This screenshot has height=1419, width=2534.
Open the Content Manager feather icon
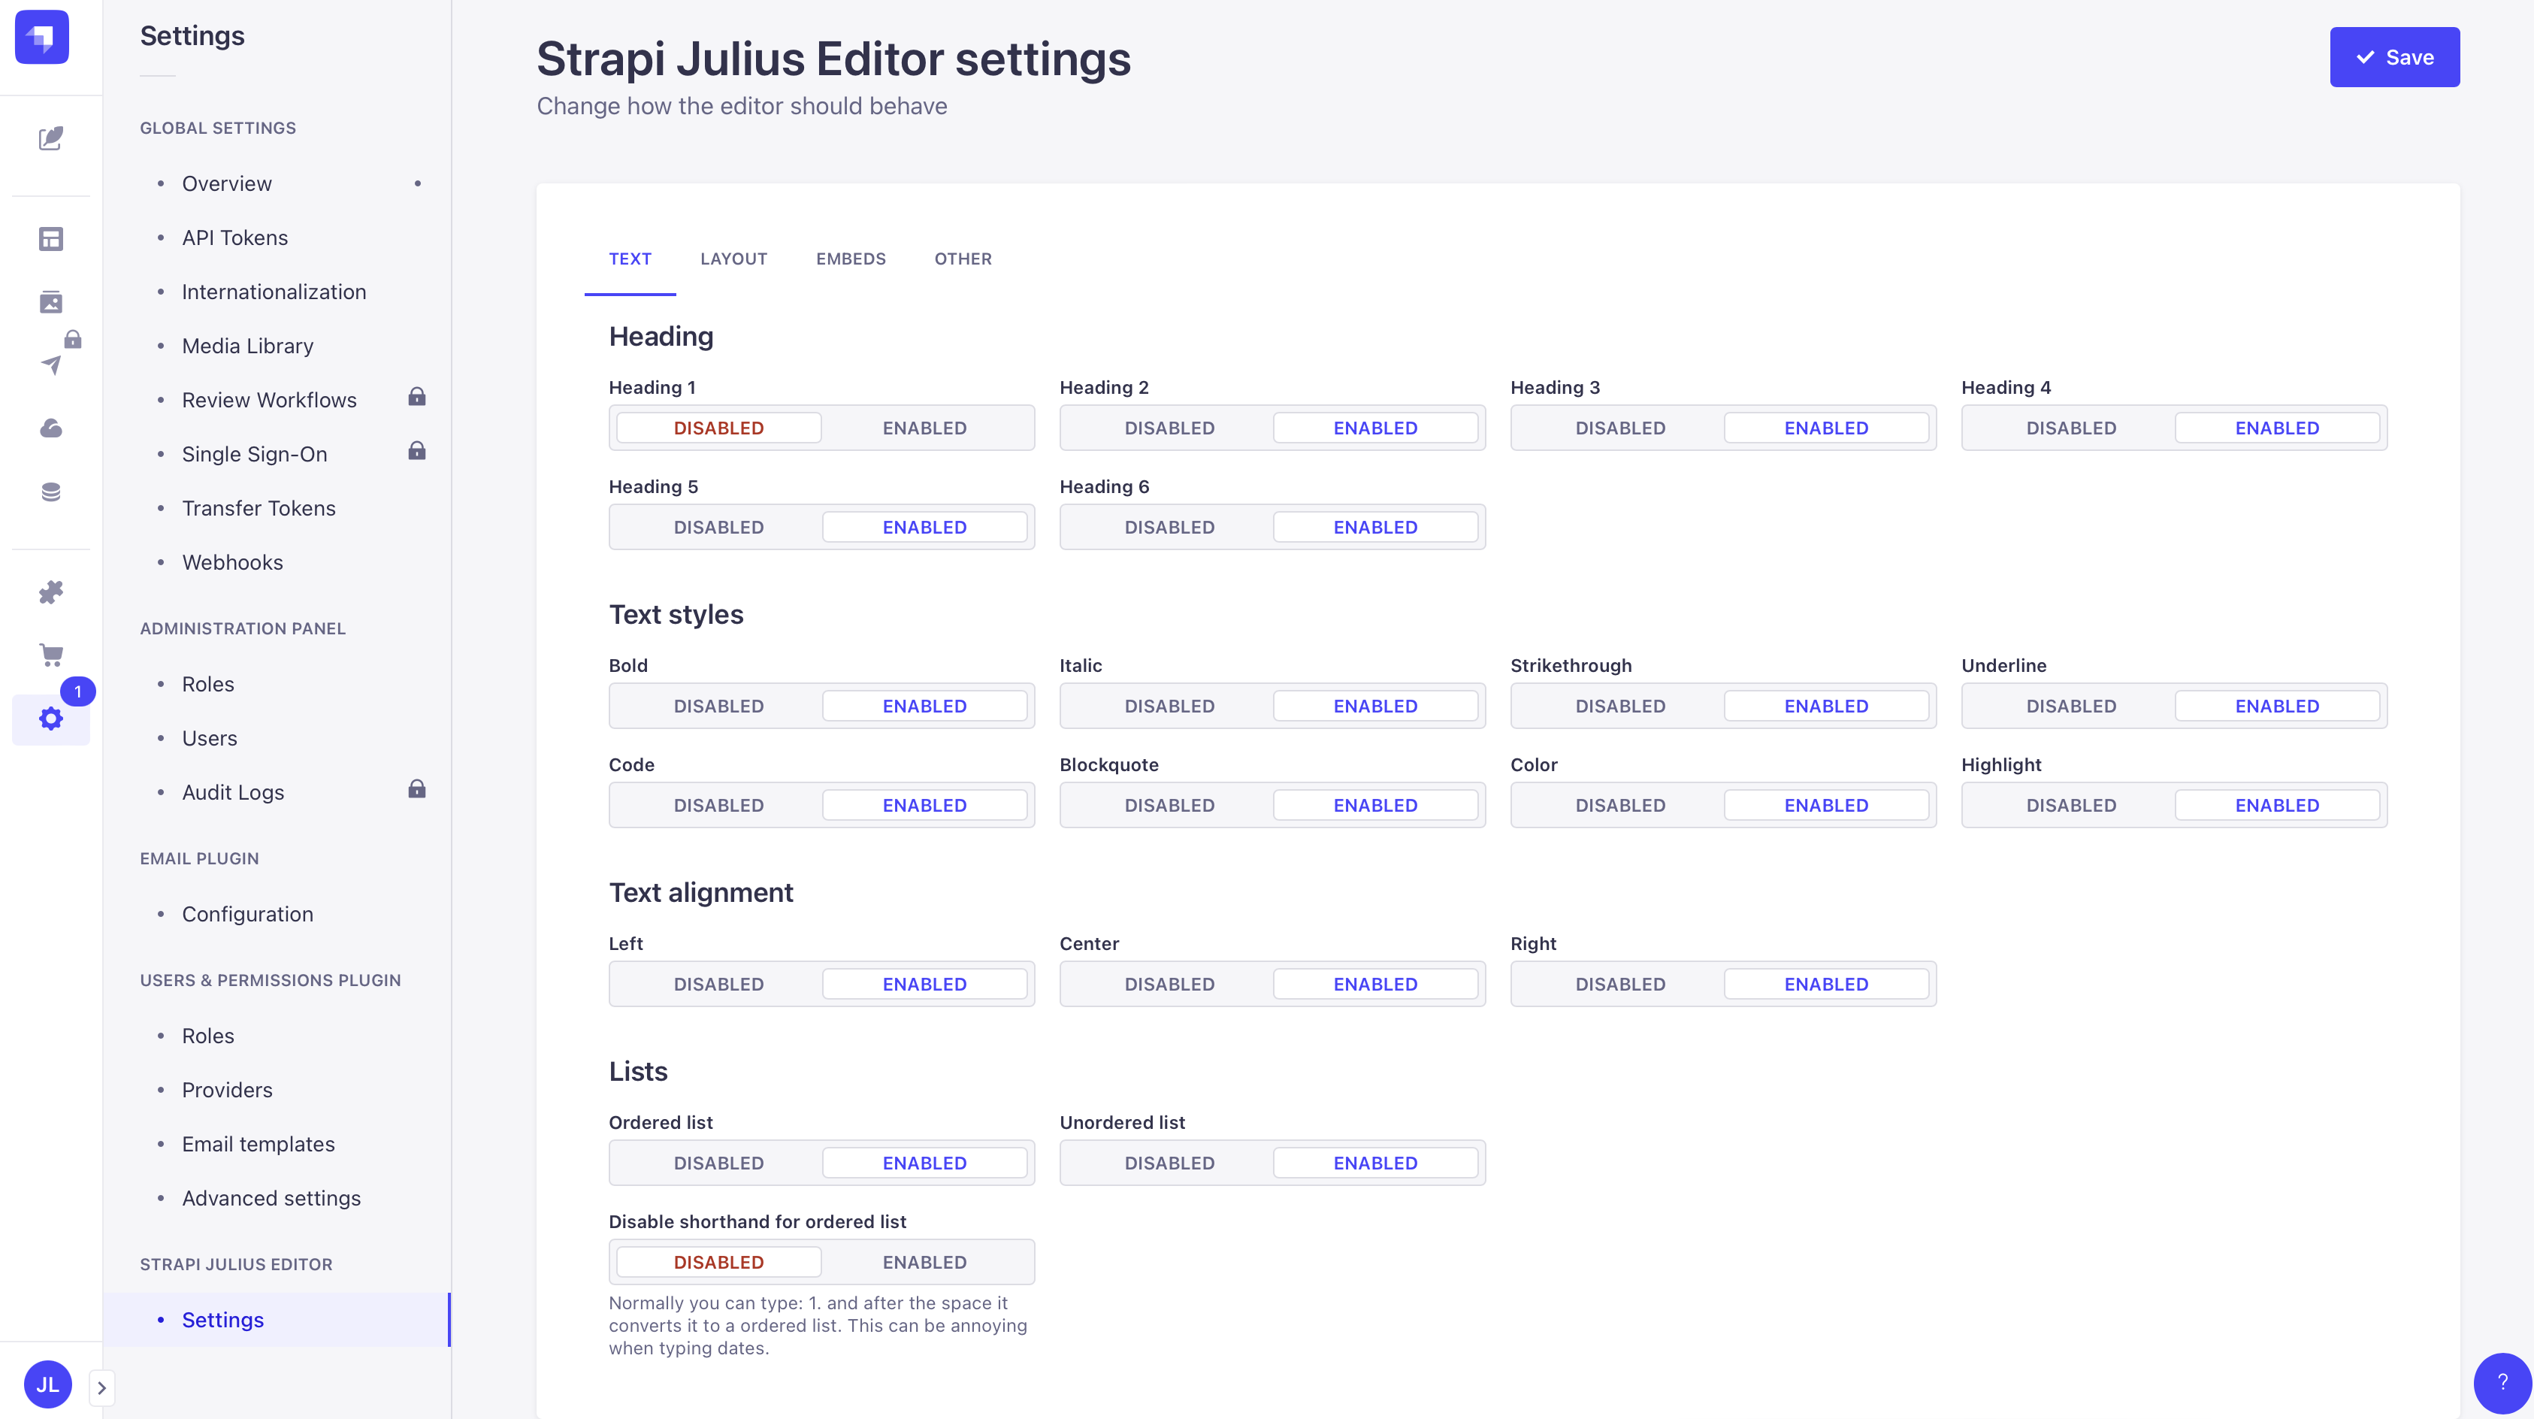(51, 138)
